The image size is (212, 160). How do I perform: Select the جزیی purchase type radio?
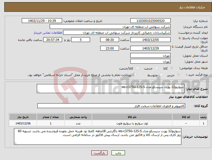[x=178, y=75]
